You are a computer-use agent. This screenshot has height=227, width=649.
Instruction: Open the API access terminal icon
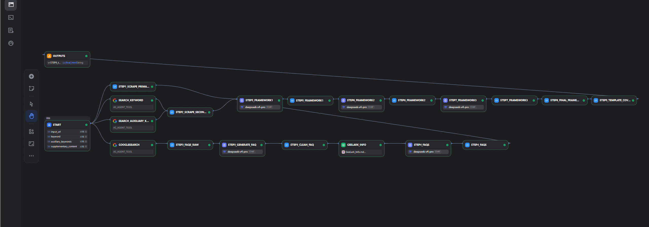pos(11,17)
